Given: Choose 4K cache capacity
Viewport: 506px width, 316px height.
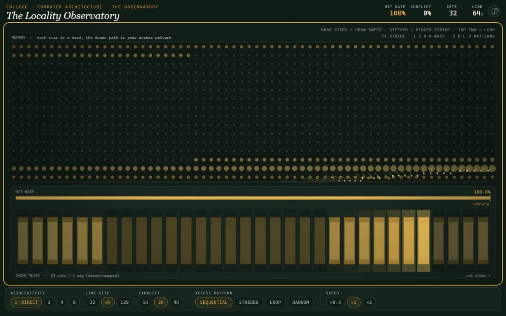Looking at the screenshot, I should 176,302.
